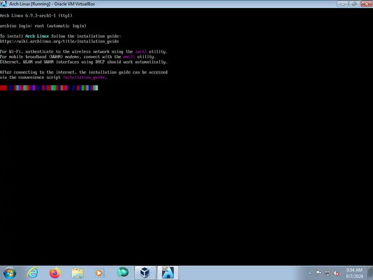Open the green globe taskbar application

click(x=122, y=273)
